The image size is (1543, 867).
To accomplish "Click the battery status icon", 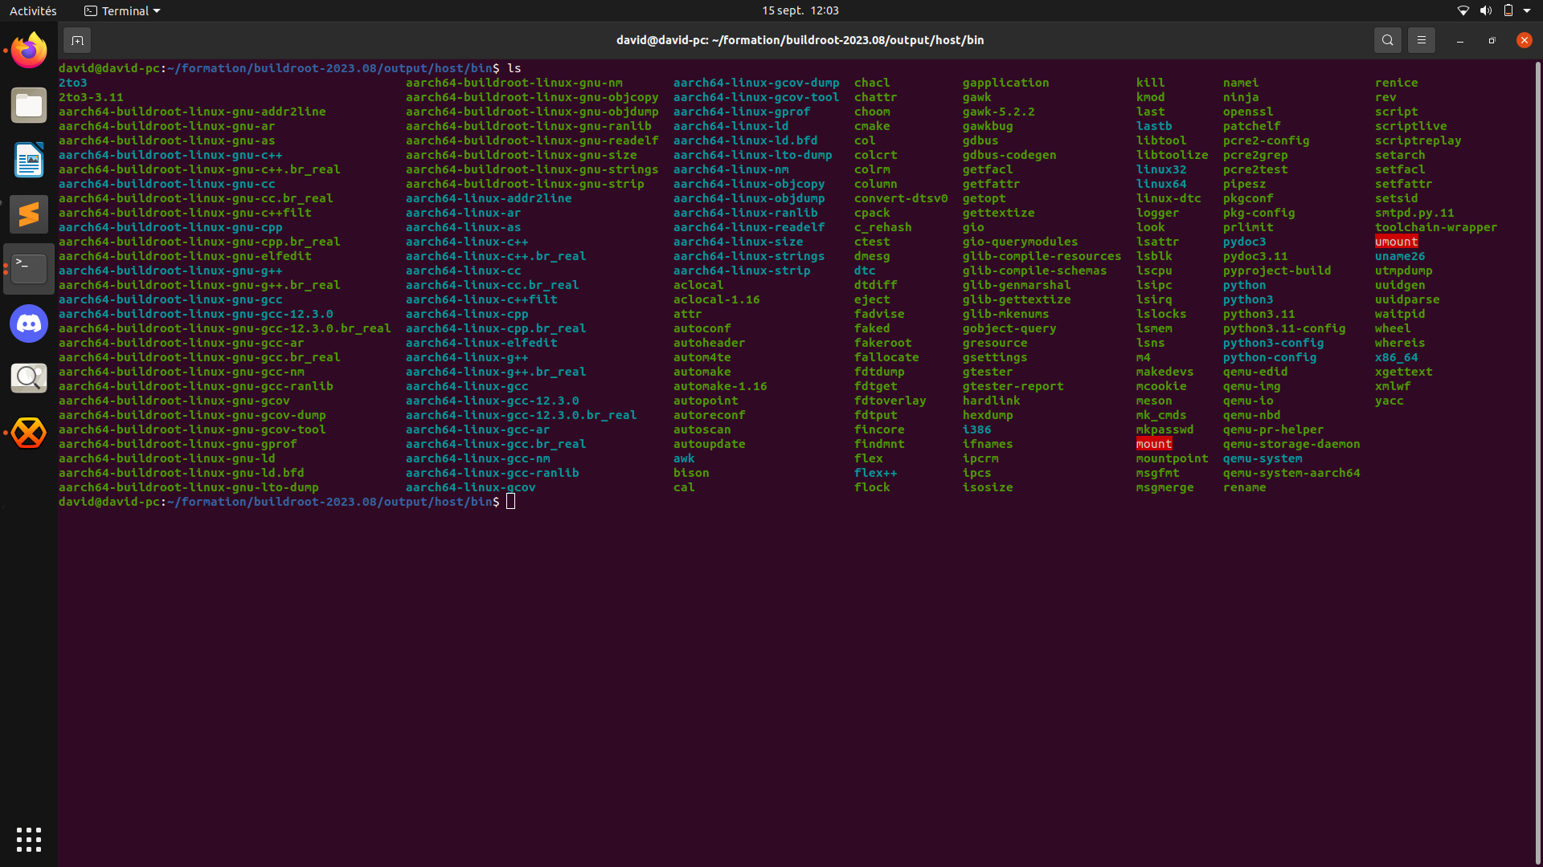I will coord(1508,10).
